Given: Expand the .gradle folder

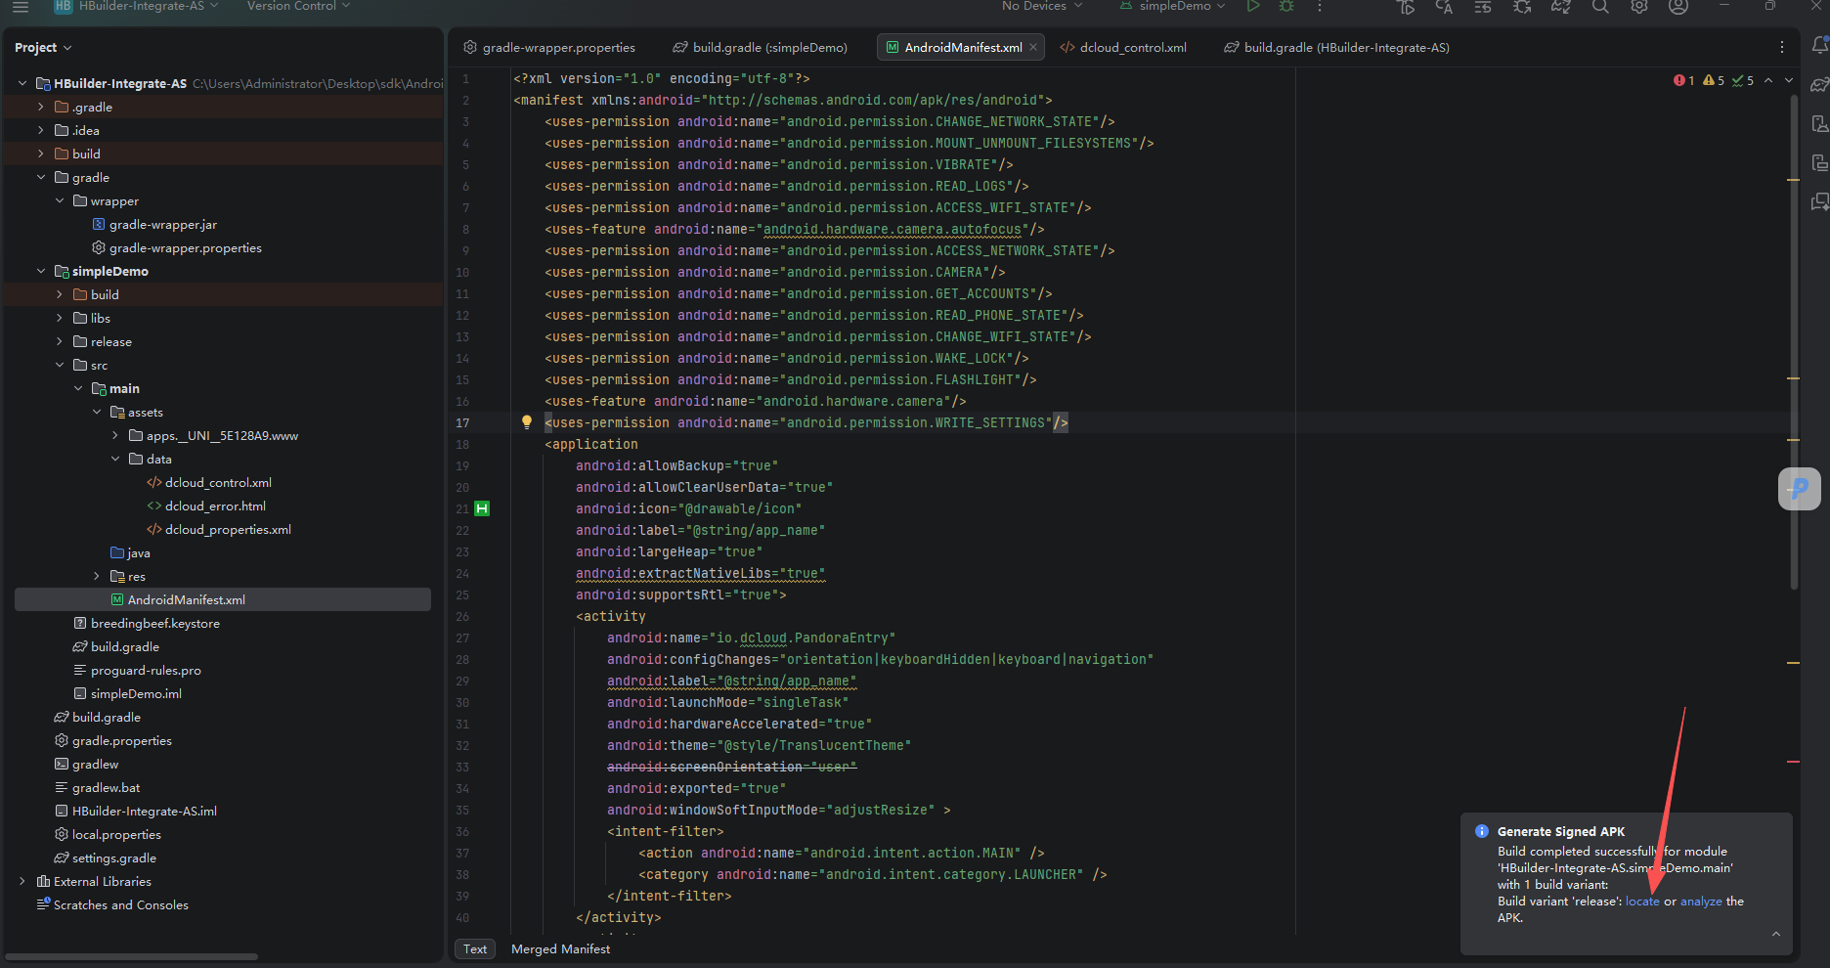Looking at the screenshot, I should coord(40,107).
